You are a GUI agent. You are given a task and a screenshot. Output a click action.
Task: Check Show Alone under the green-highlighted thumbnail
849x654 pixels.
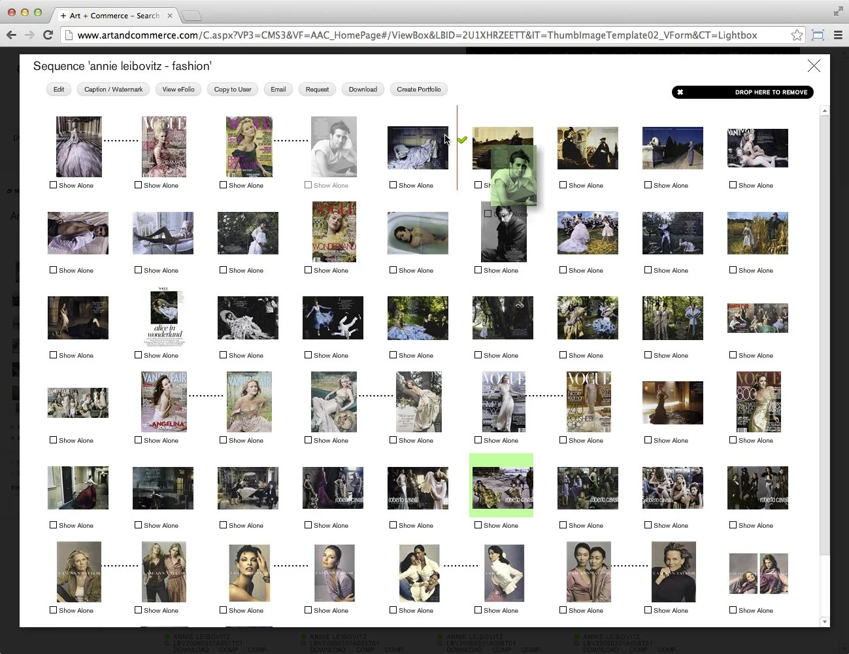[478, 525]
